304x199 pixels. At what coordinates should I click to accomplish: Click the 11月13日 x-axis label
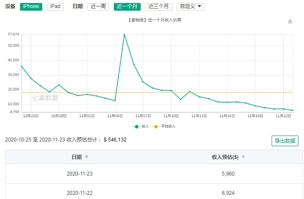(x=199, y=116)
